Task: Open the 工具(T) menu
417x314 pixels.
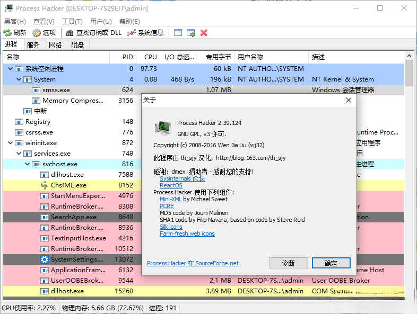Action: [72, 22]
